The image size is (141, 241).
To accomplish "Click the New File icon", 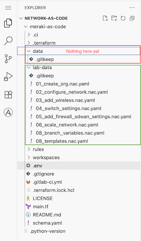I will [105, 18].
